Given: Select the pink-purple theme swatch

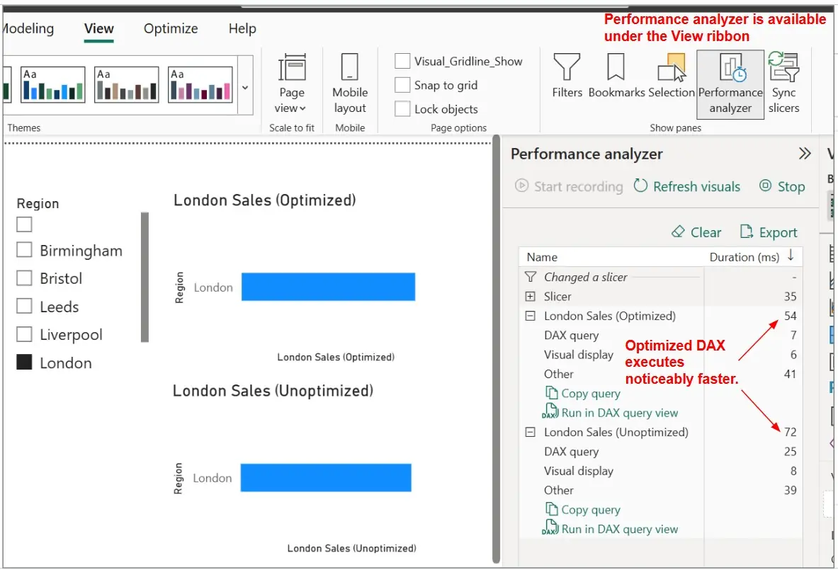Looking at the screenshot, I should [200, 85].
